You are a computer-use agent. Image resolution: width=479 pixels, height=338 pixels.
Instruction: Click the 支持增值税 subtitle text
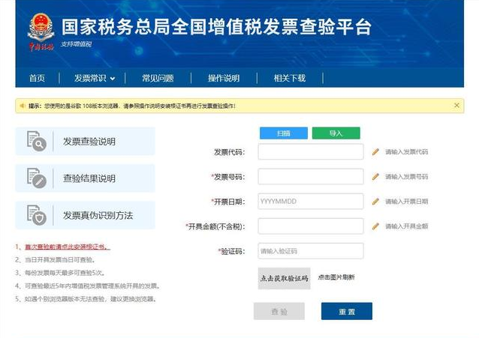[76, 44]
